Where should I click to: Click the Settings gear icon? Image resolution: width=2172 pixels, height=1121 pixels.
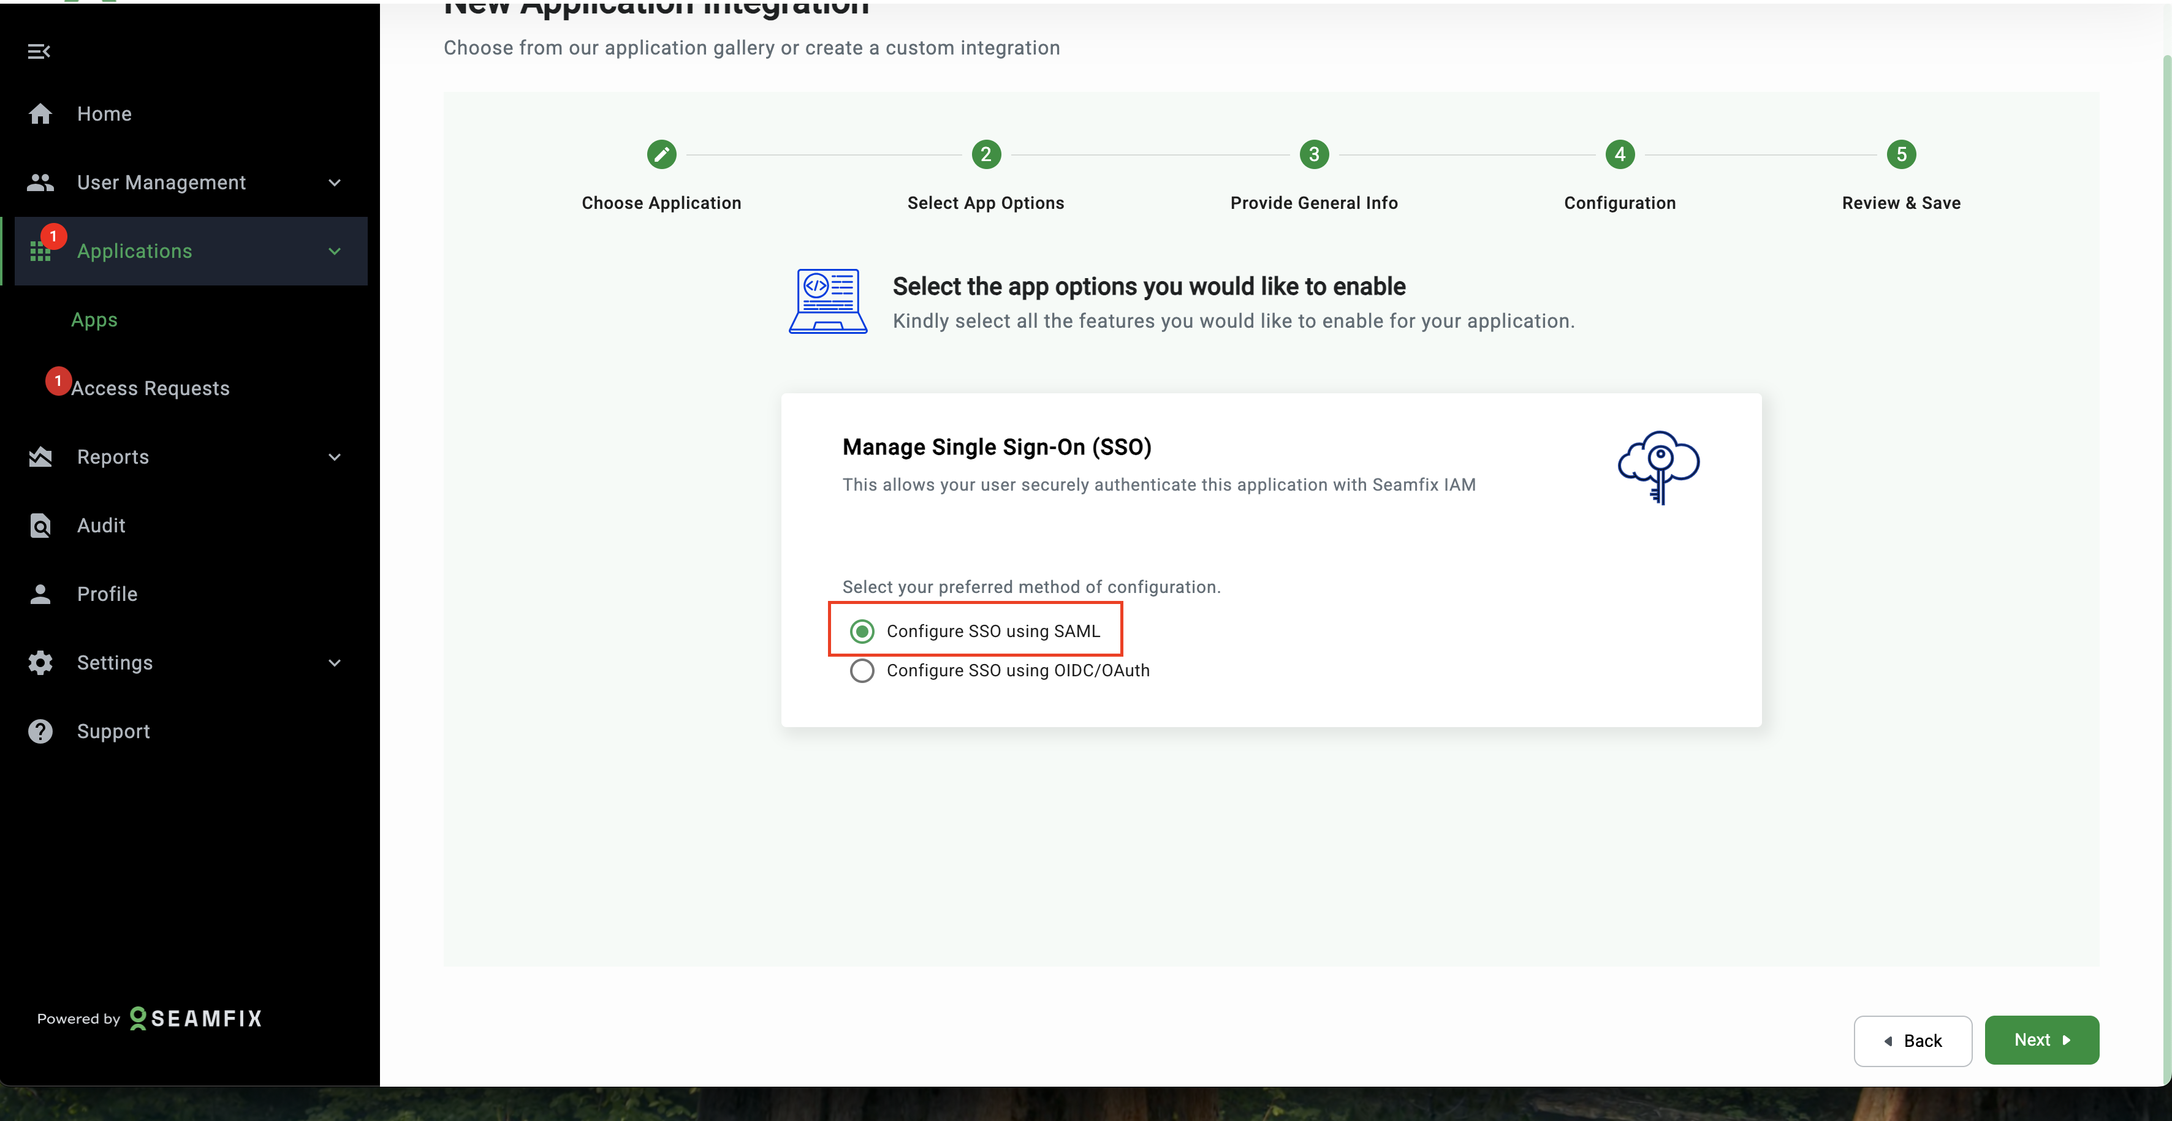40,662
